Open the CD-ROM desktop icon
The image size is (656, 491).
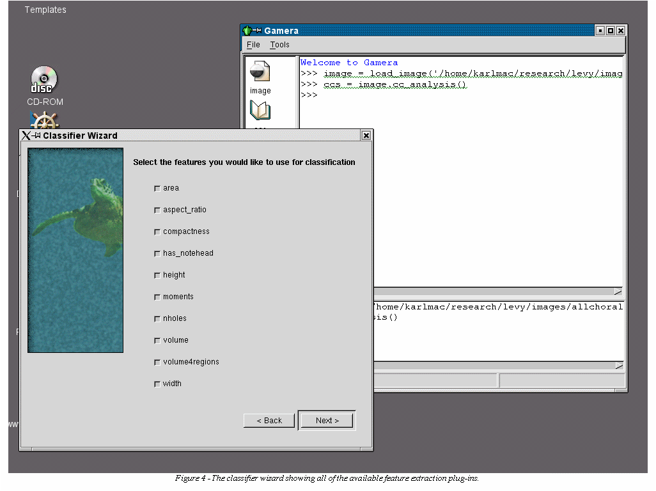pyautogui.click(x=44, y=80)
